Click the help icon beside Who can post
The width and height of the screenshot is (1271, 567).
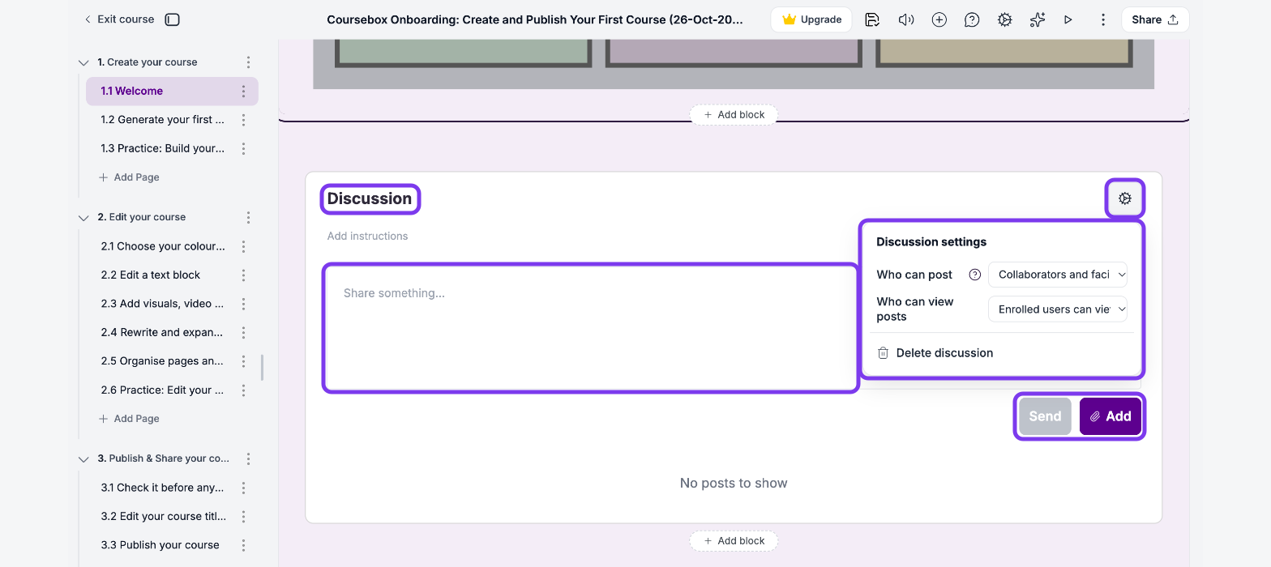[x=975, y=275]
